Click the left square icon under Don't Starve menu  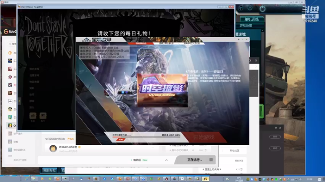pos(33,116)
